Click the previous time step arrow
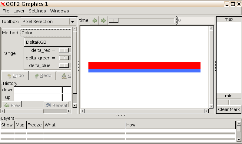 (94, 21)
